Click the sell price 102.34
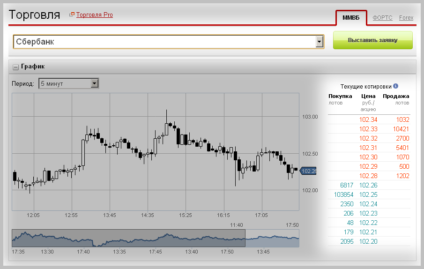This screenshot has height=269, width=424. tap(368, 120)
